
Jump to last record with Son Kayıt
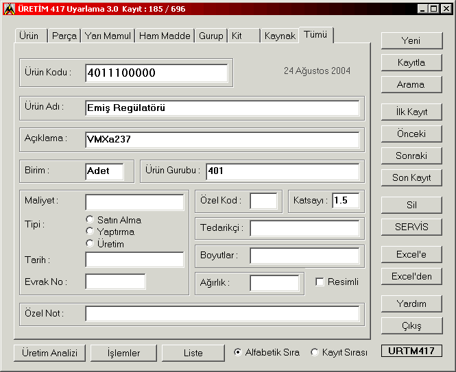tap(411, 177)
